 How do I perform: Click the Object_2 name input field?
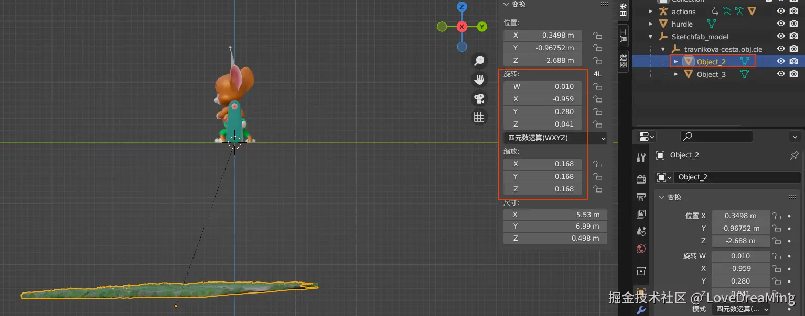pyautogui.click(x=737, y=177)
